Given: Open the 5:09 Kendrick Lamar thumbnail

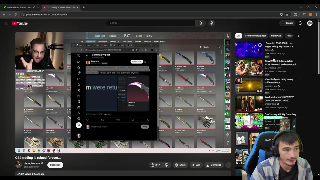Looking at the screenshot, I should [x=249, y=104].
